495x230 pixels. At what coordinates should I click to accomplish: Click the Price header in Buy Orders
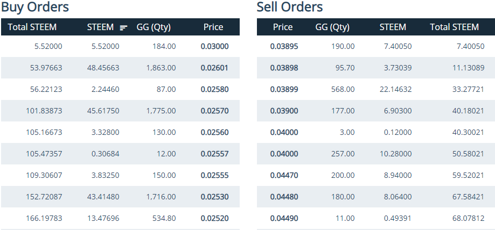point(213,27)
